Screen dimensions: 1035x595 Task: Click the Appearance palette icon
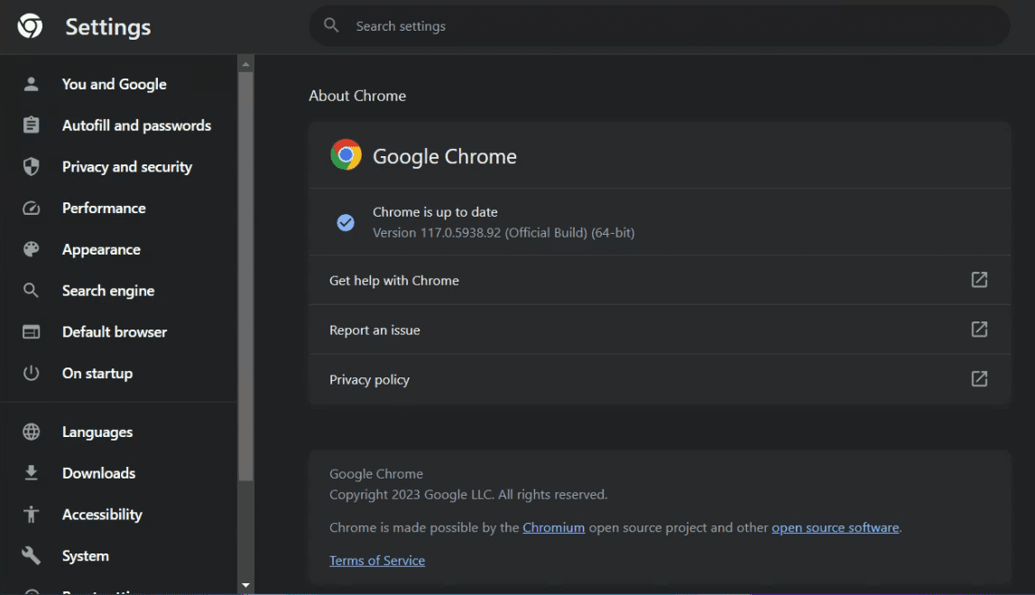(31, 249)
